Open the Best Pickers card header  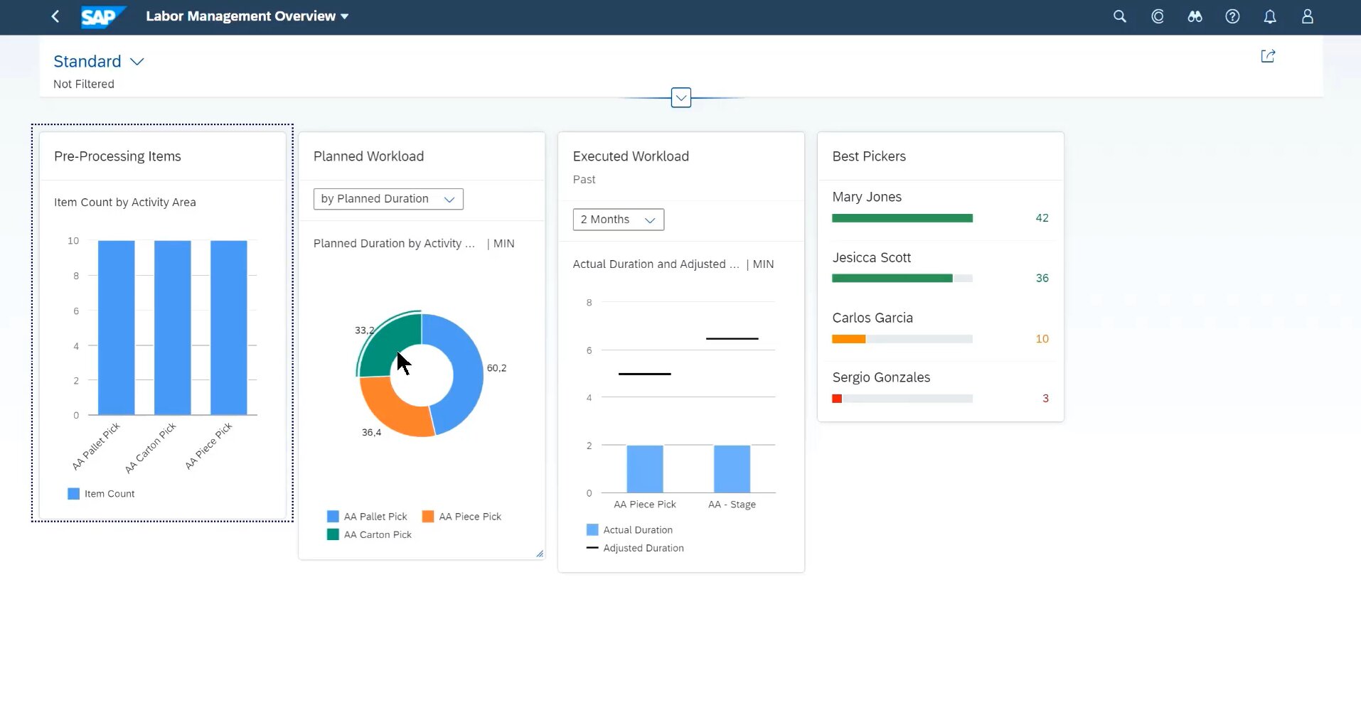(x=869, y=156)
